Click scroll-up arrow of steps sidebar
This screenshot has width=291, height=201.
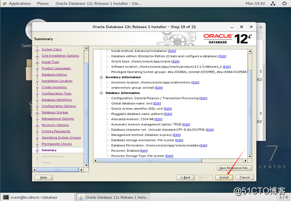click(x=86, y=48)
